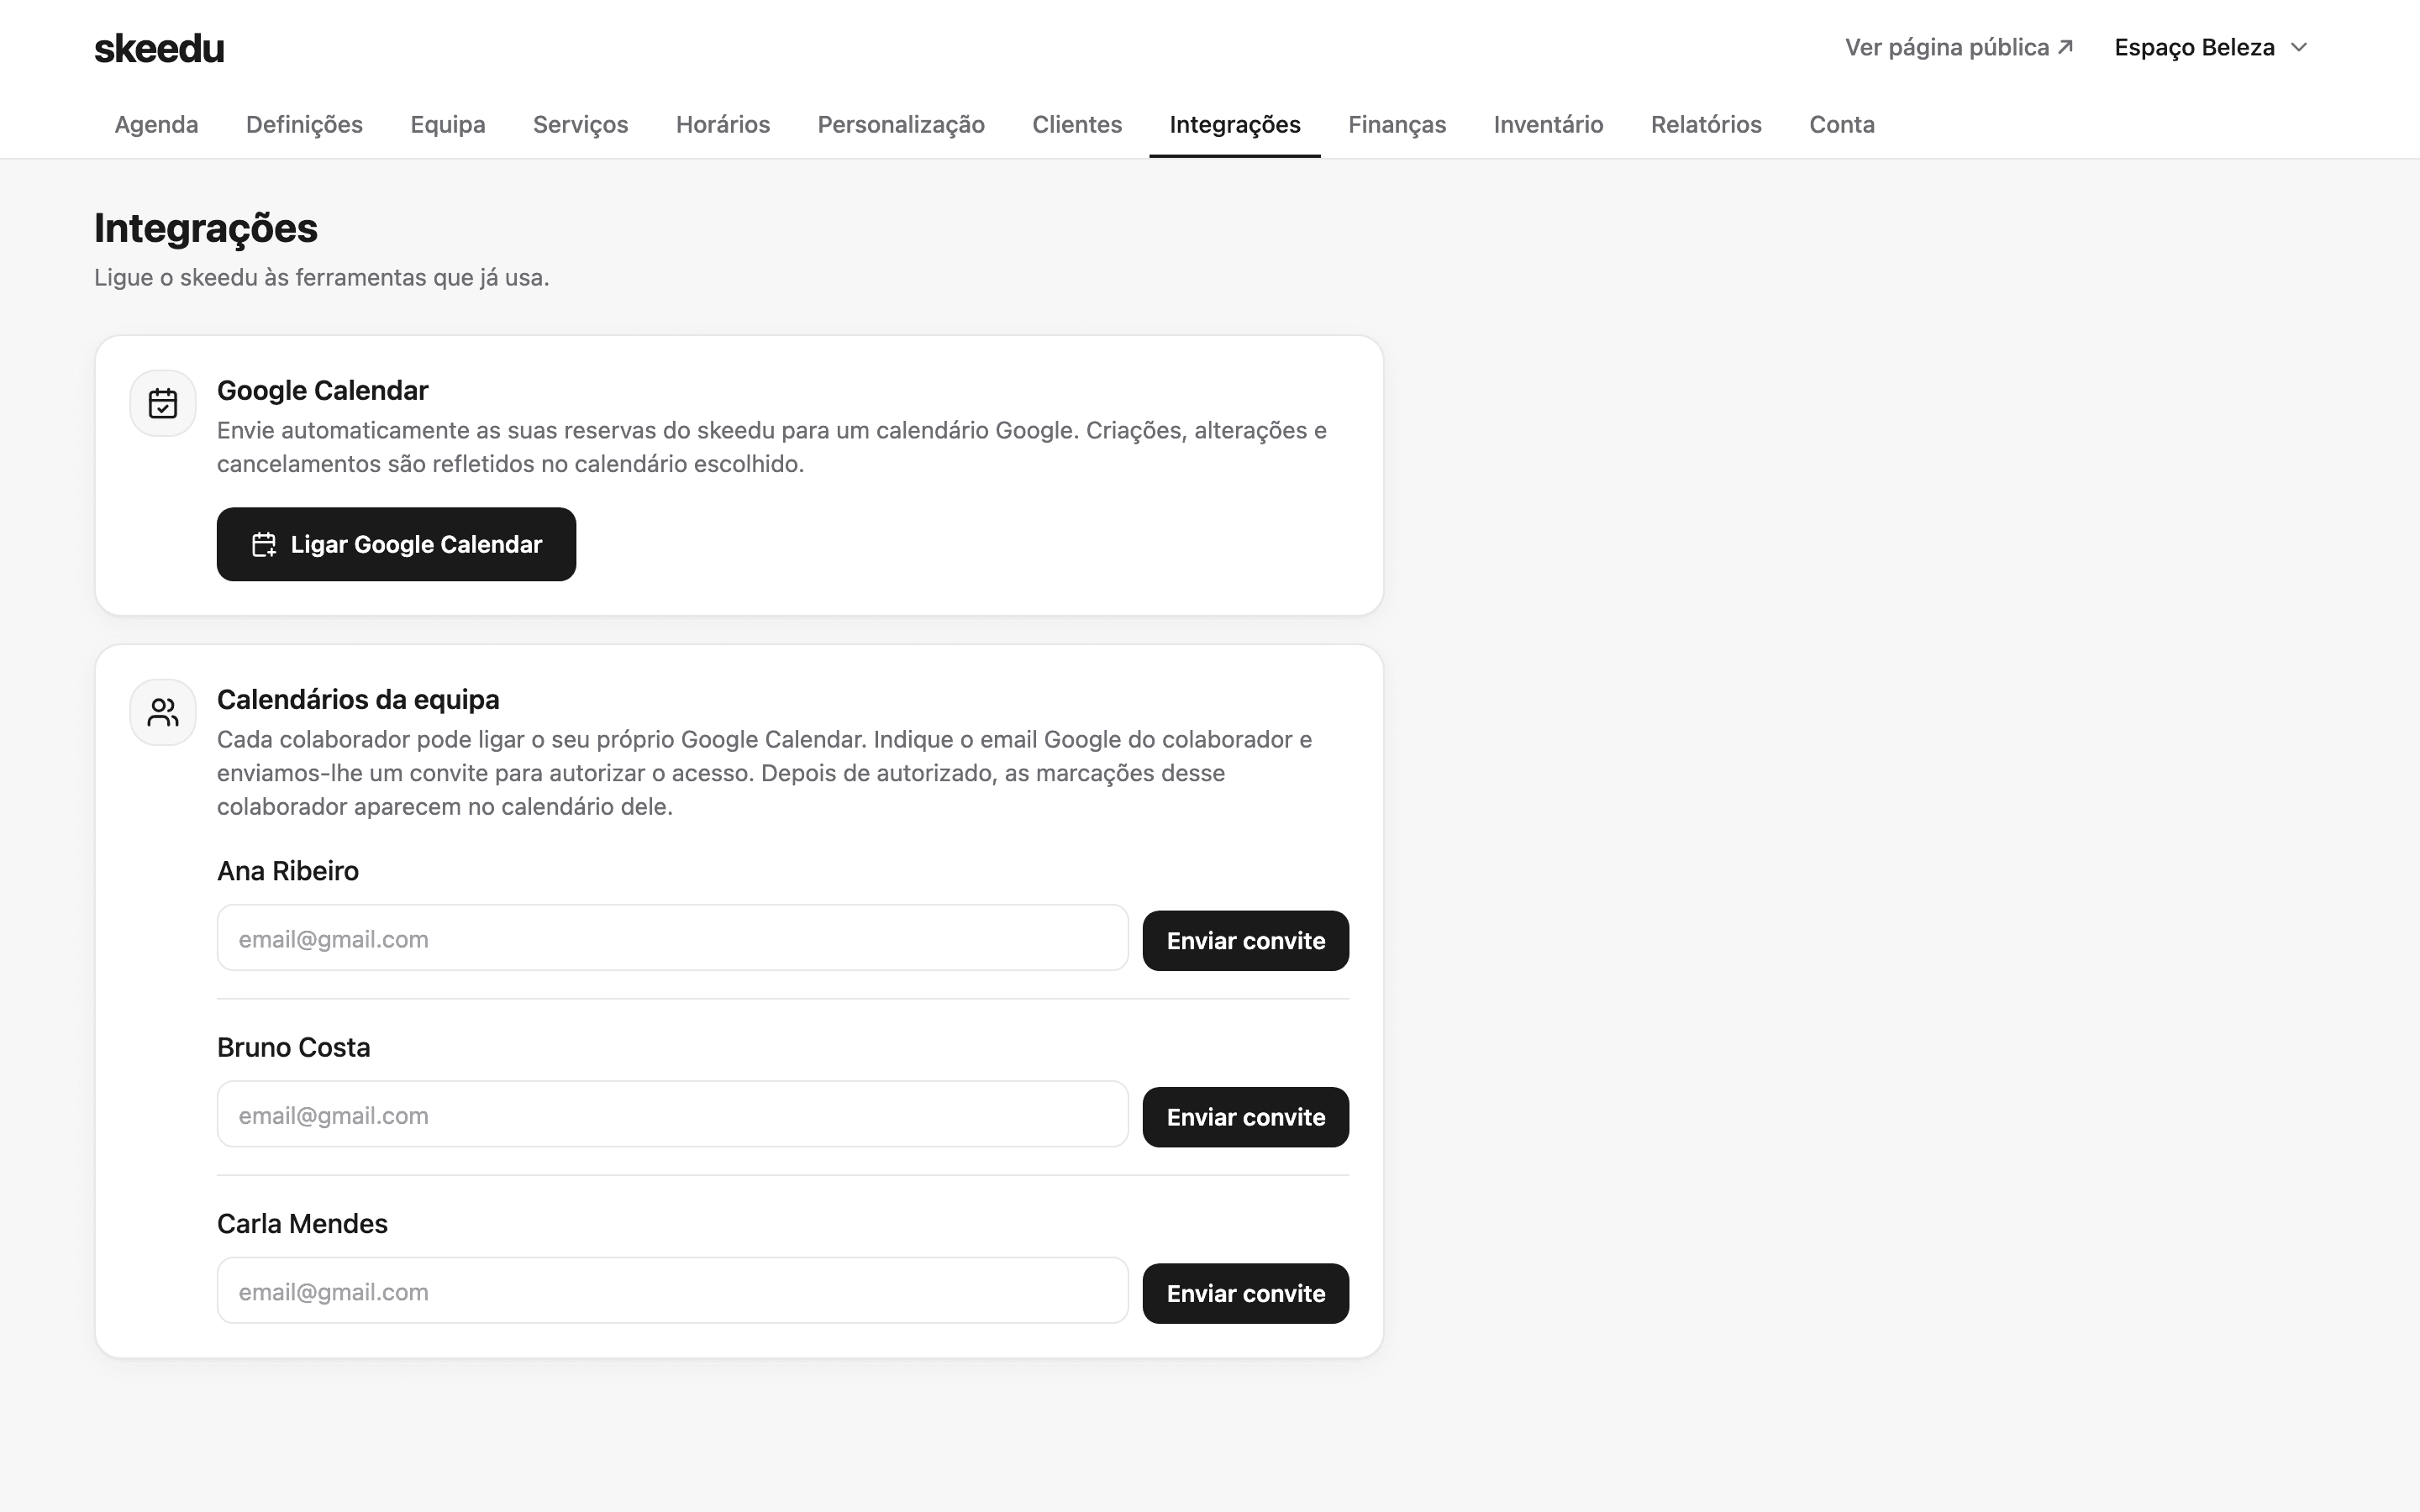Viewport: 2420px width, 1512px height.
Task: Click the Bruno Costa name label
Action: point(294,1047)
